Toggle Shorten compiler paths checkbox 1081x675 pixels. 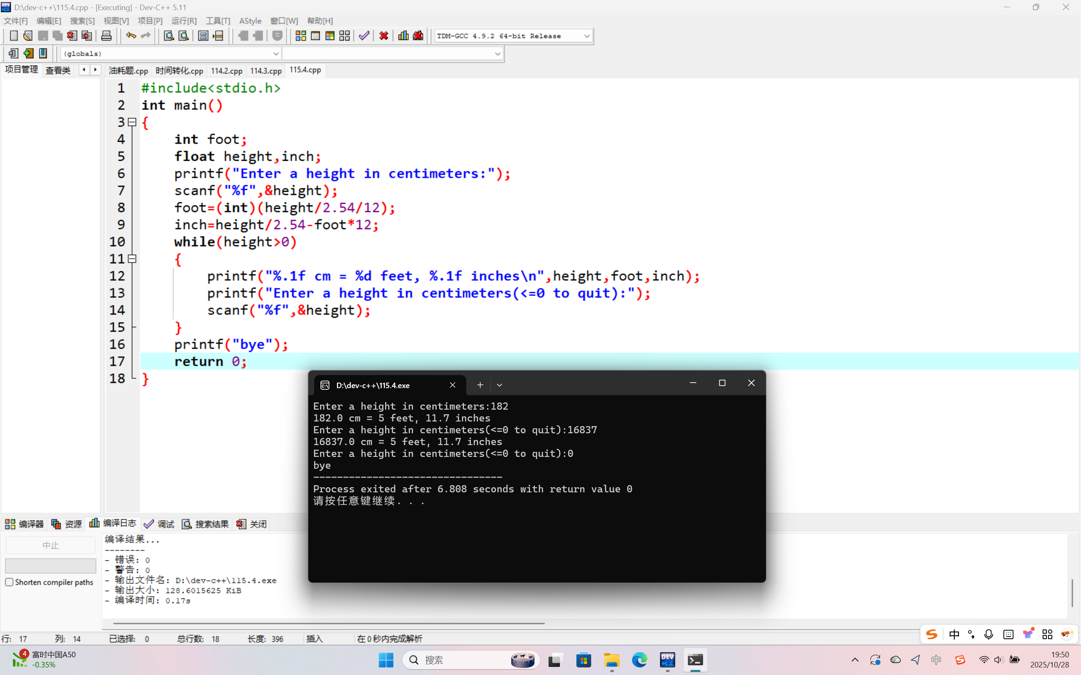click(9, 582)
